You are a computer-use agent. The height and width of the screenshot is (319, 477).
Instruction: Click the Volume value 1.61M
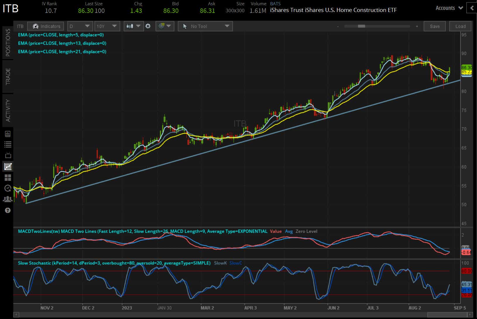coord(258,11)
